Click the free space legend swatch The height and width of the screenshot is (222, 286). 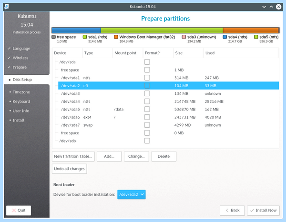53,37
